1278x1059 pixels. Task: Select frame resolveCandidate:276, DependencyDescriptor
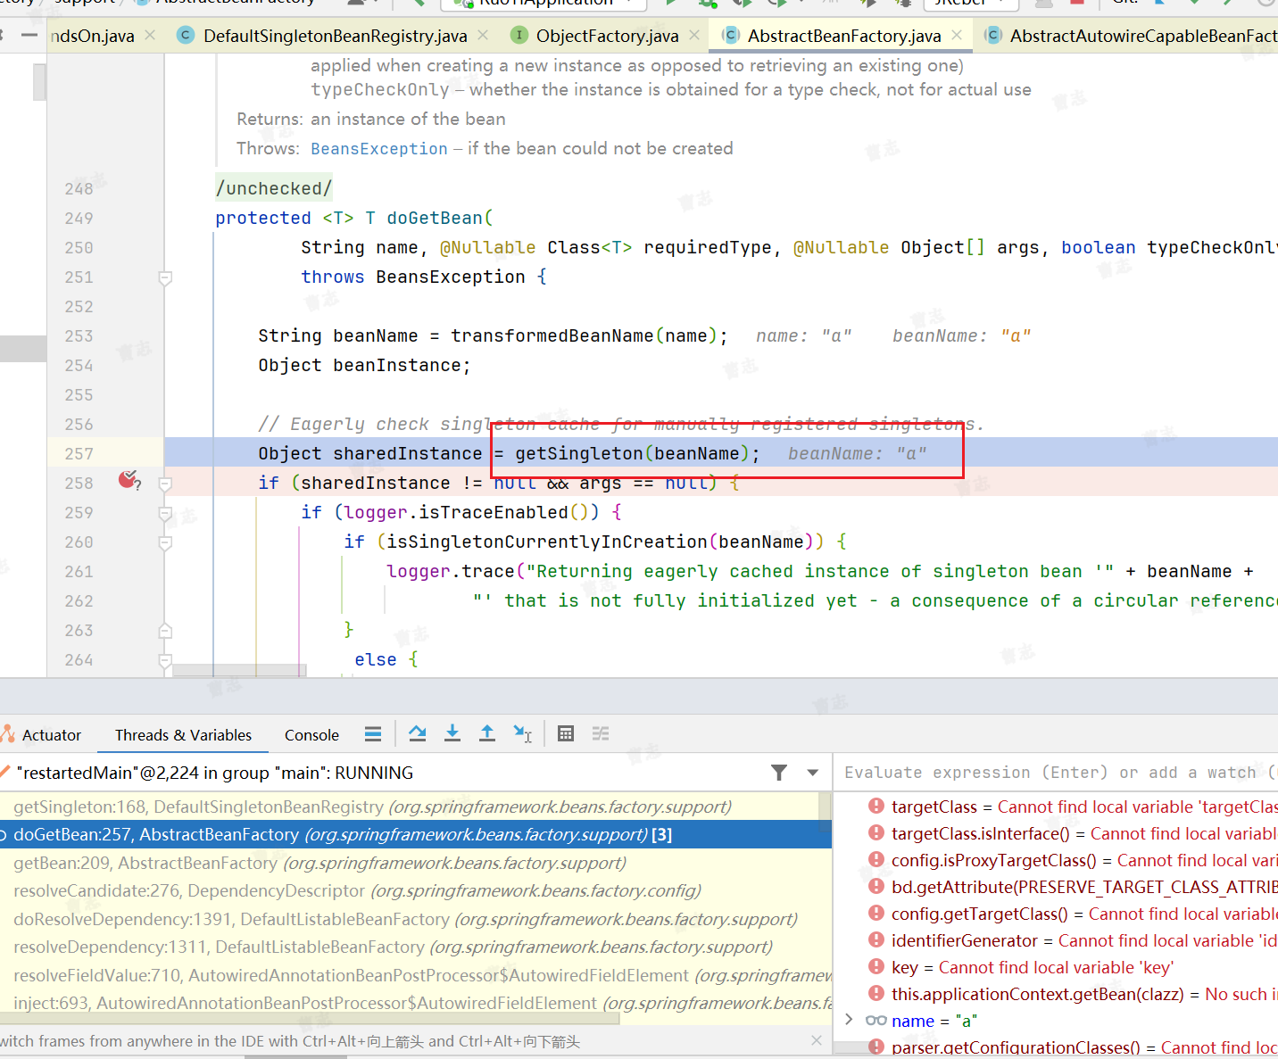[x=415, y=890]
